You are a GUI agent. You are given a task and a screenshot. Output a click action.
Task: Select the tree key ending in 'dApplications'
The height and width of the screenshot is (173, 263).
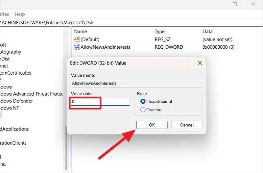14,129
